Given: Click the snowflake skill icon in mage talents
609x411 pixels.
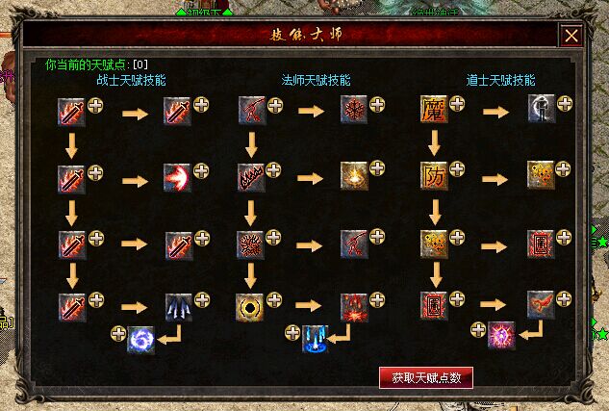Looking at the screenshot, I should (x=354, y=110).
